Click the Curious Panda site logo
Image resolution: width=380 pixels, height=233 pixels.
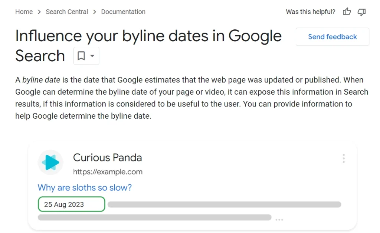pyautogui.click(x=50, y=162)
